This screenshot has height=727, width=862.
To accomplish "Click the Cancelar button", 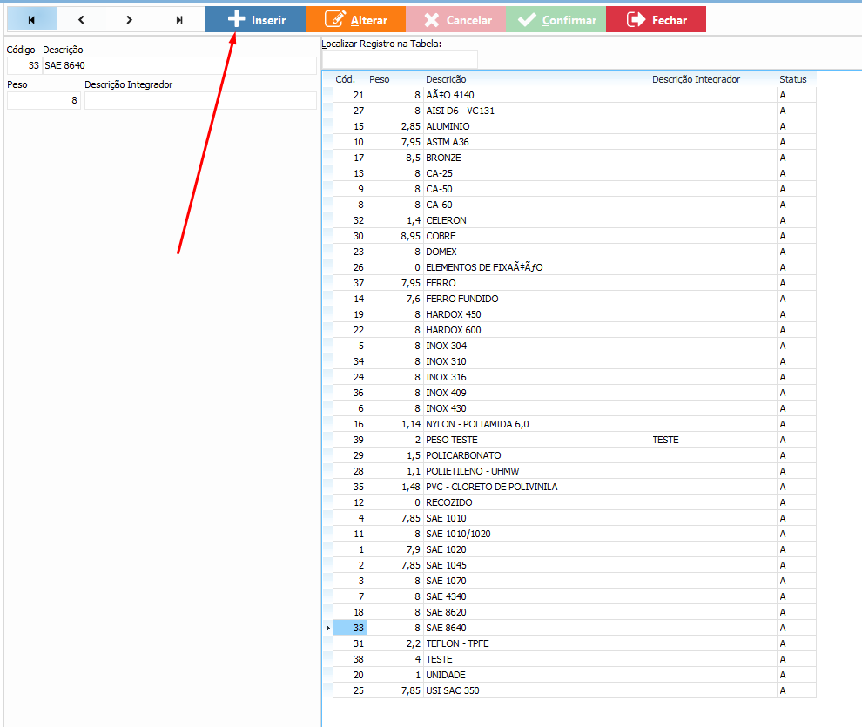I will point(456,19).
